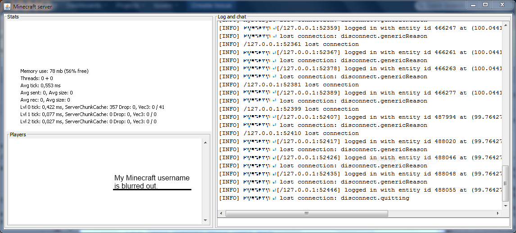
Task: Click the 'Threads: 0 + 0' stat line
Action: [x=36, y=78]
